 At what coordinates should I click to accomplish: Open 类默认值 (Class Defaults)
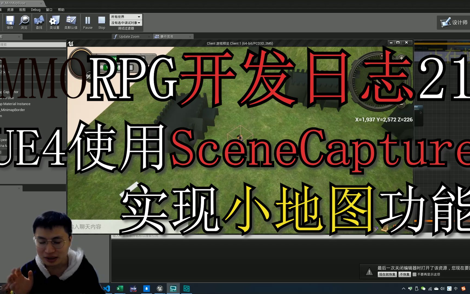(x=71, y=22)
